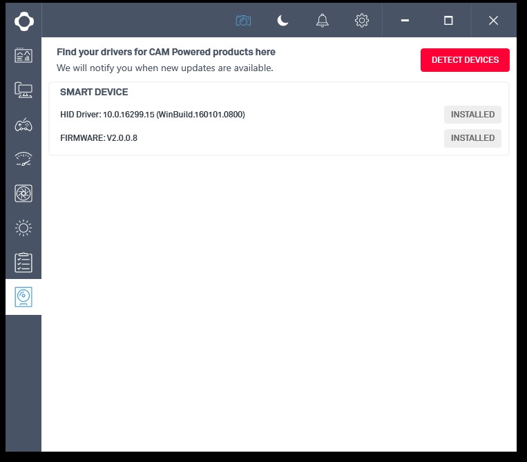Take a screenshot with camera icon
527x462 pixels.
(243, 21)
